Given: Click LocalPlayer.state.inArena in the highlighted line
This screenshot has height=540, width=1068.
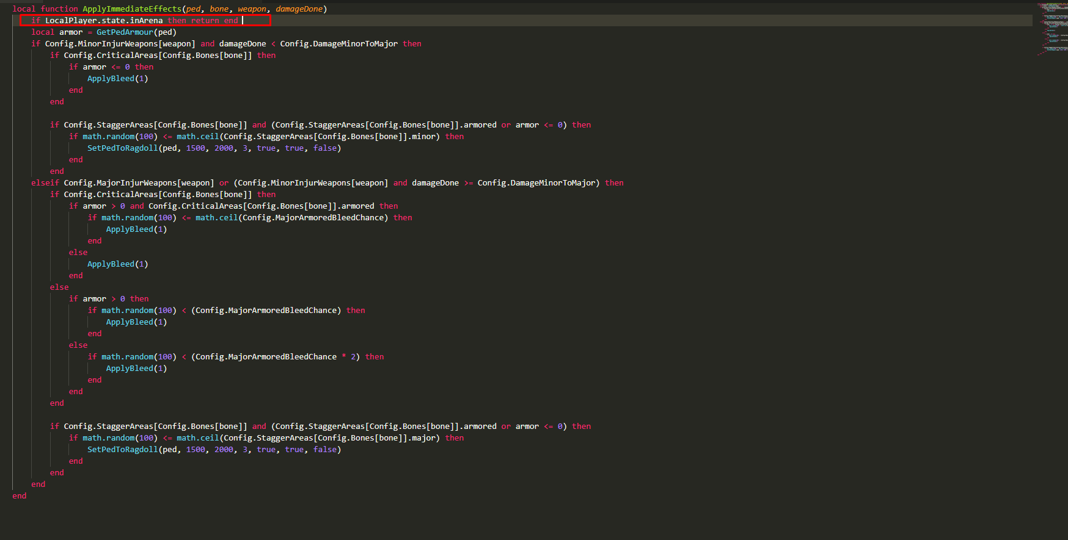Looking at the screenshot, I should tap(104, 21).
